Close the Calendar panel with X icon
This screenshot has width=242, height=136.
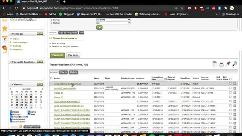click(x=42, y=84)
